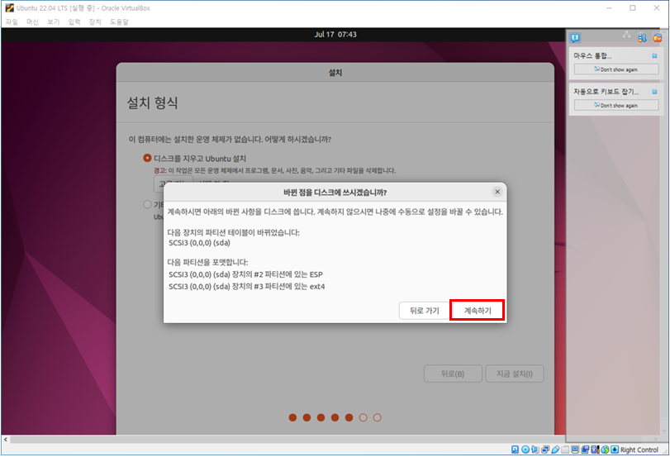Click the 계속하기 button in the dialog
This screenshot has width=670, height=457.
coord(478,311)
